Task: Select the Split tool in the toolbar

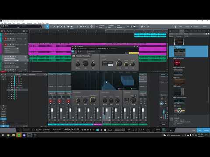Action: pyautogui.click(x=54, y=27)
